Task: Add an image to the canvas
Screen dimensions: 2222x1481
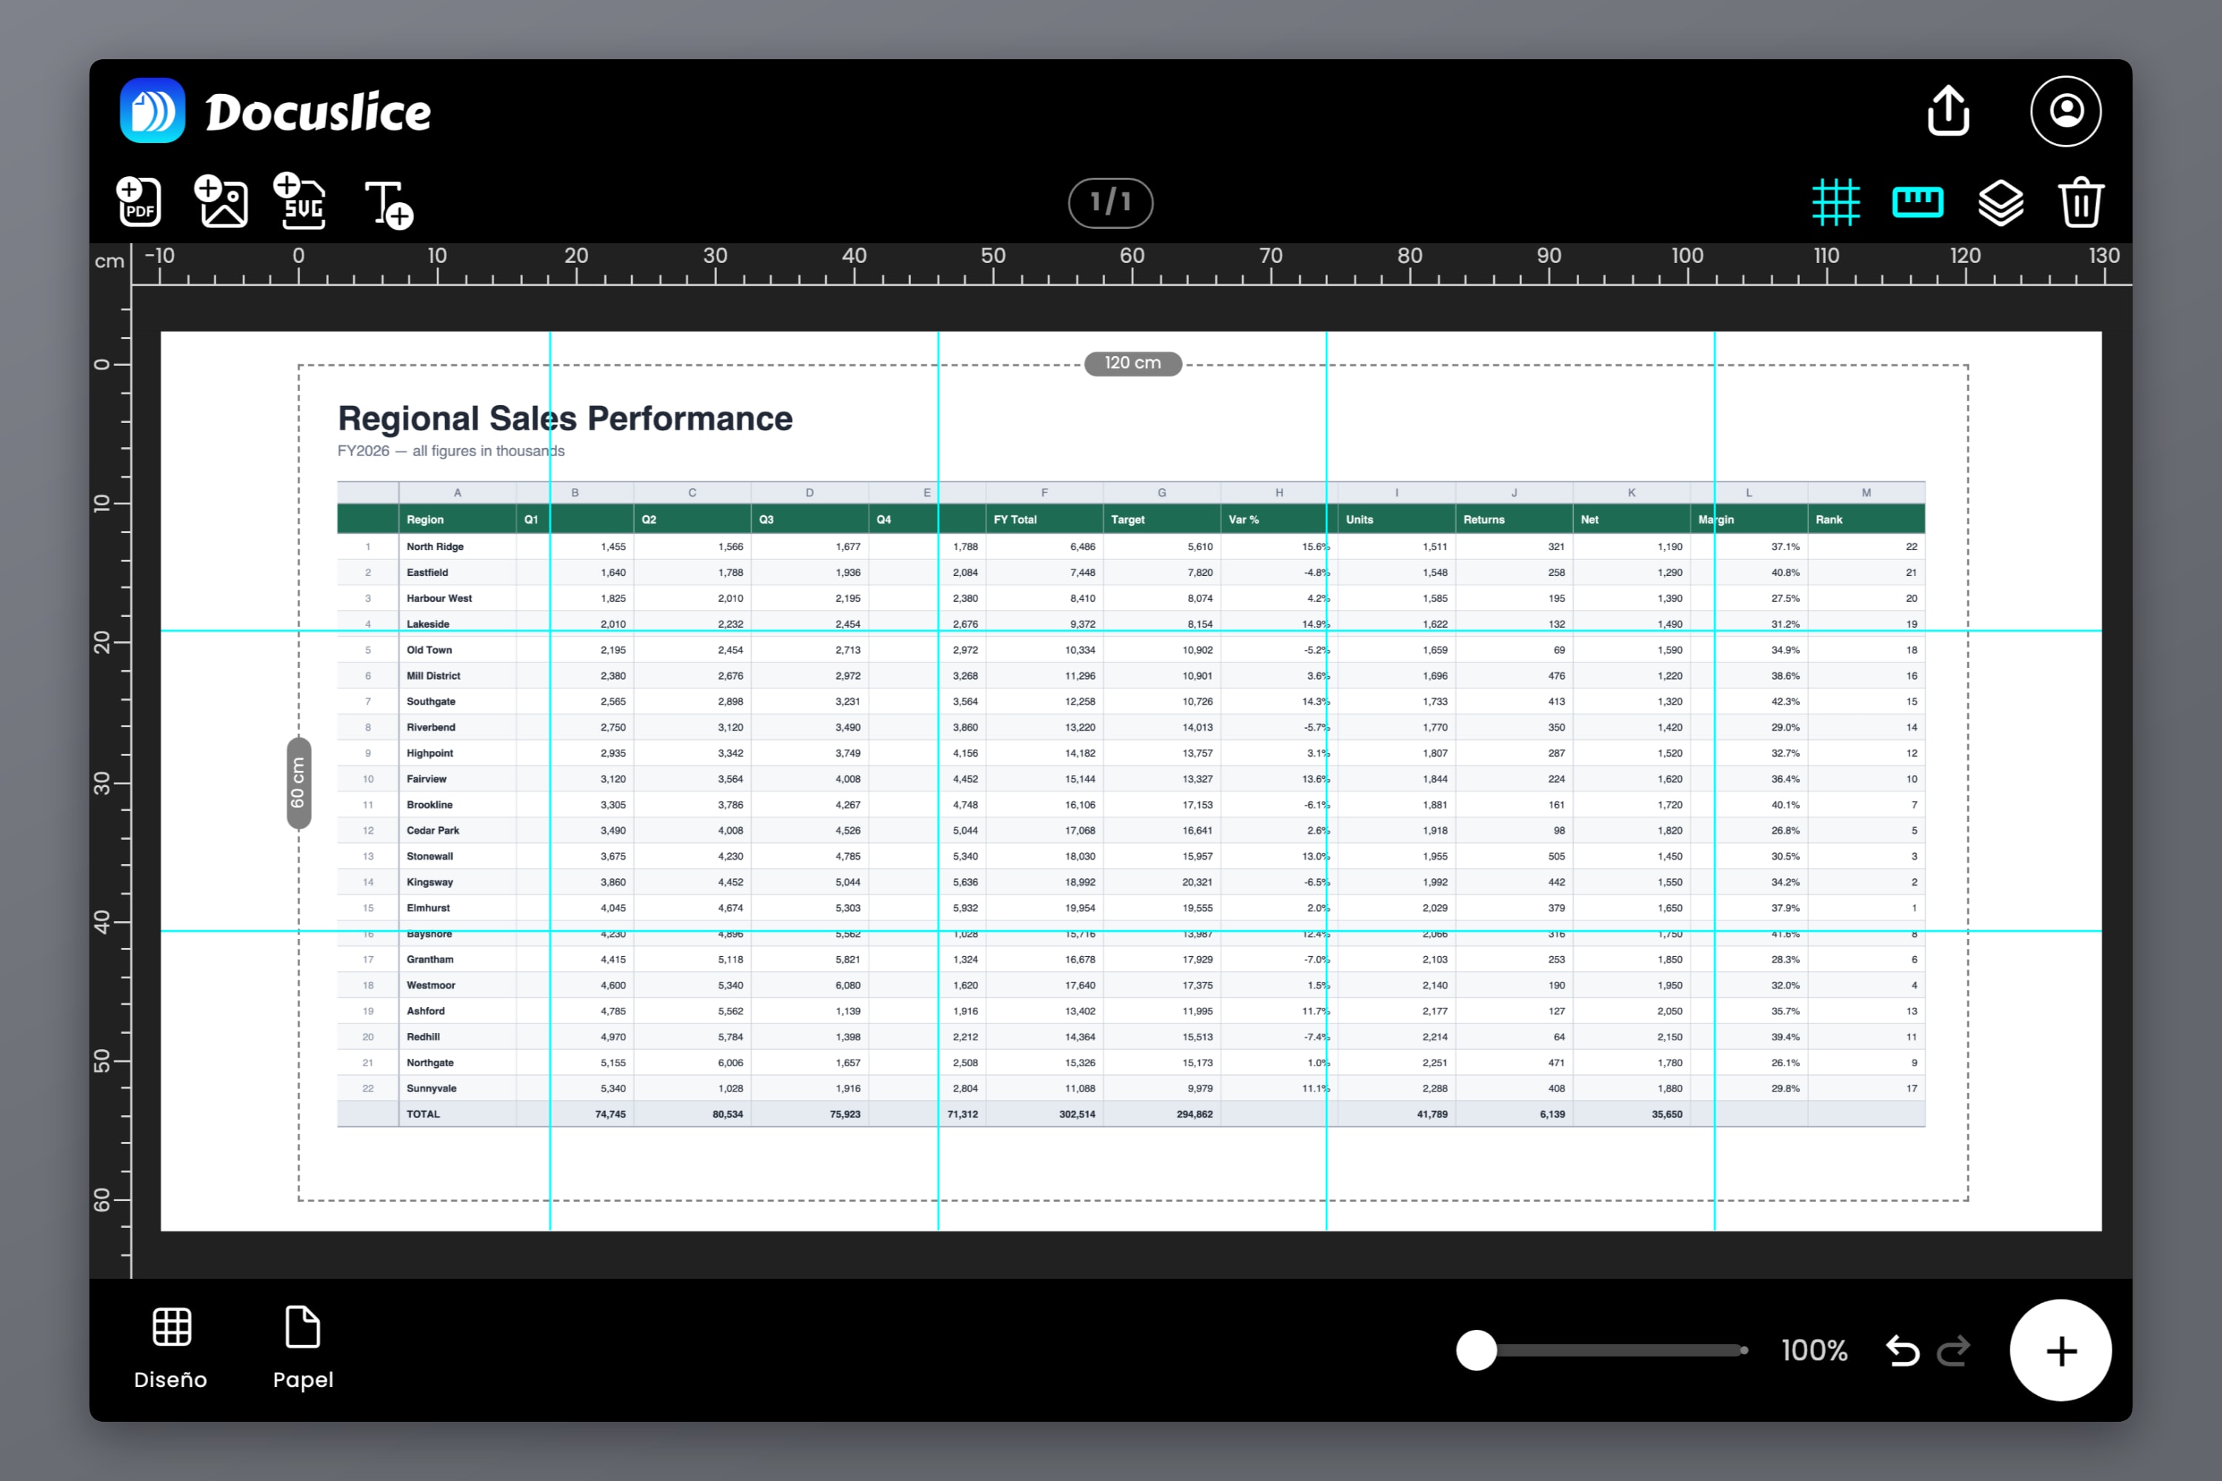Action: pyautogui.click(x=221, y=201)
